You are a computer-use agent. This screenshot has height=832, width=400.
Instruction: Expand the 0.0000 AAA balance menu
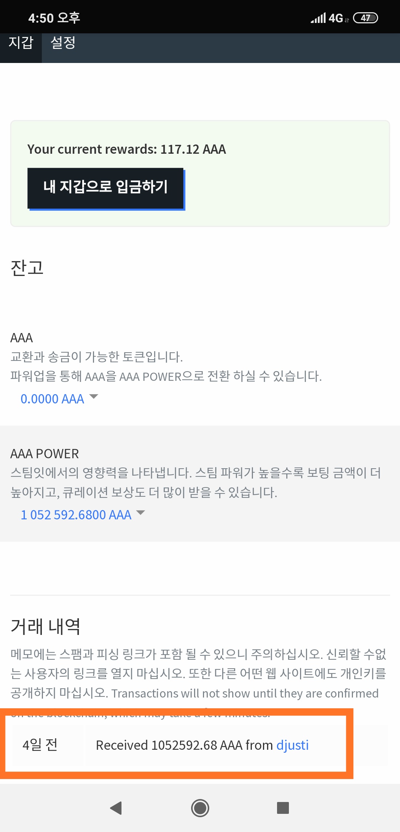click(52, 399)
